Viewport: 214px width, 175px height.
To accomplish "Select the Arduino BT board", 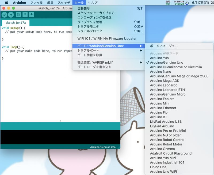I will pyautogui.click(x=179, y=117).
